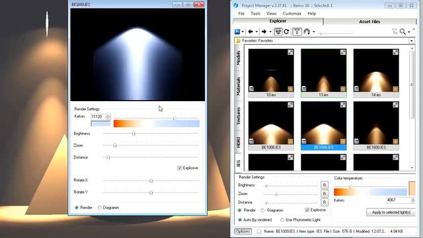Open the Views menu

coord(272,13)
